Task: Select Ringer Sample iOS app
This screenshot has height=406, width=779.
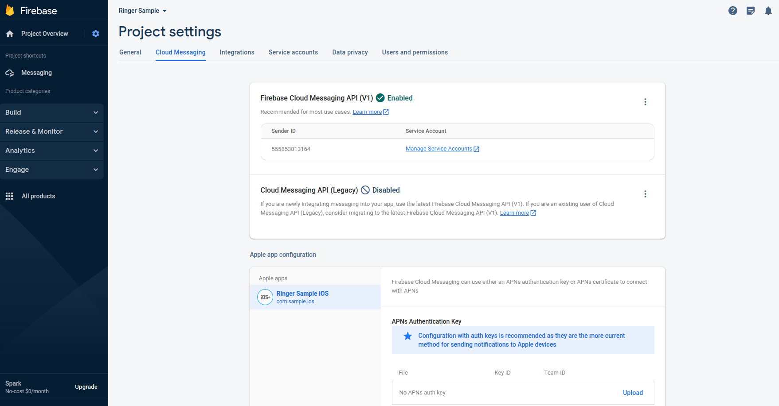Action: (x=302, y=297)
